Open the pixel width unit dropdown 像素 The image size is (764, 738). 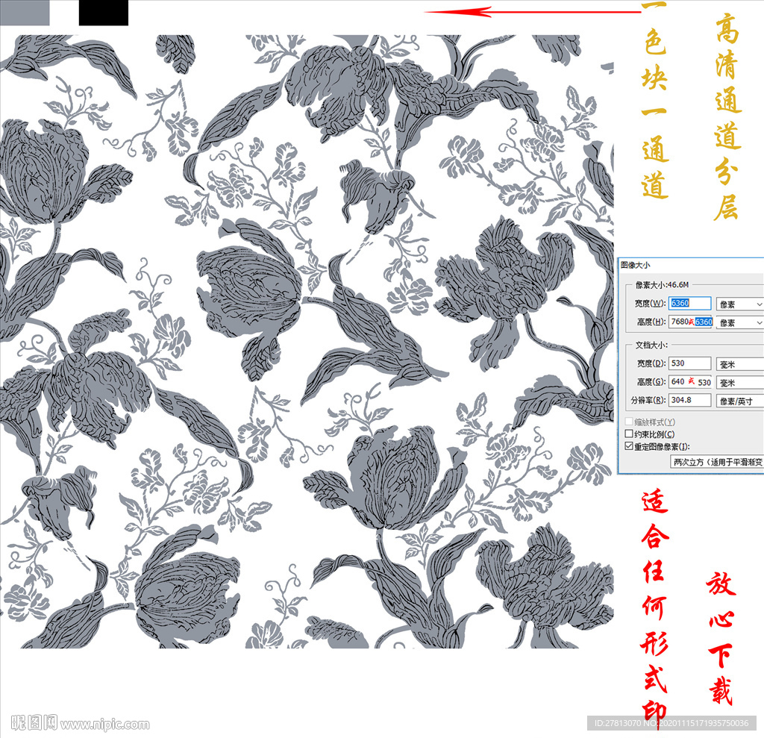pyautogui.click(x=740, y=304)
